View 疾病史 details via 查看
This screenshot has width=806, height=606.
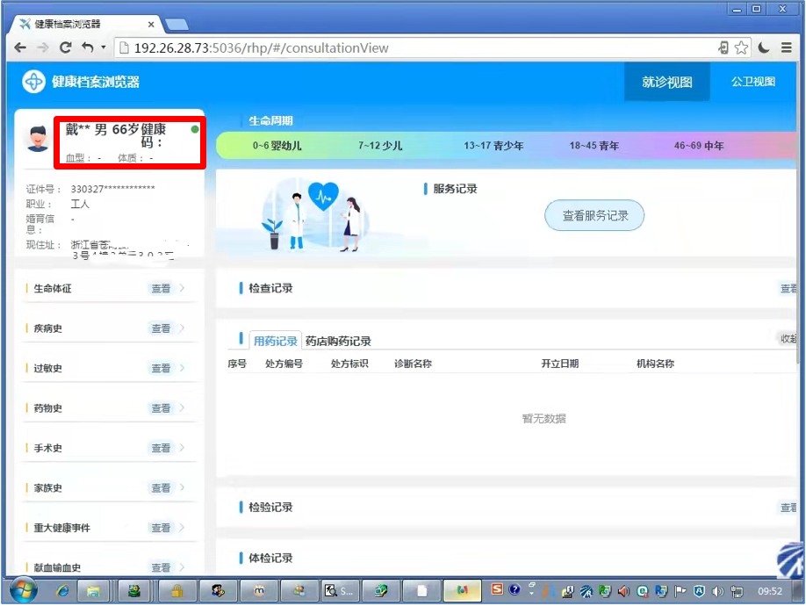pyautogui.click(x=161, y=328)
